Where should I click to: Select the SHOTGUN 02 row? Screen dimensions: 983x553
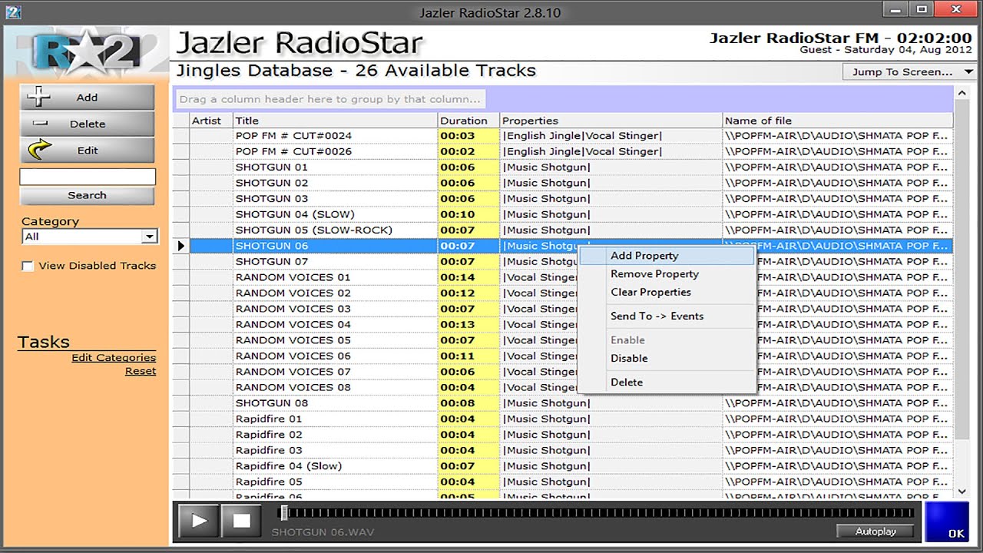tap(562, 183)
